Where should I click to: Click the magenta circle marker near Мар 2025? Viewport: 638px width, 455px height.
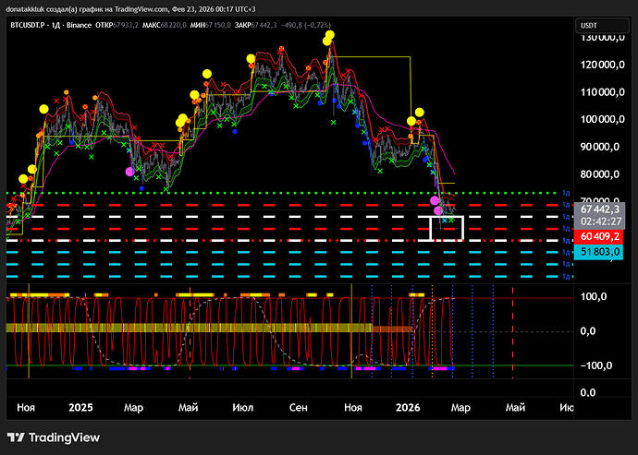point(129,171)
